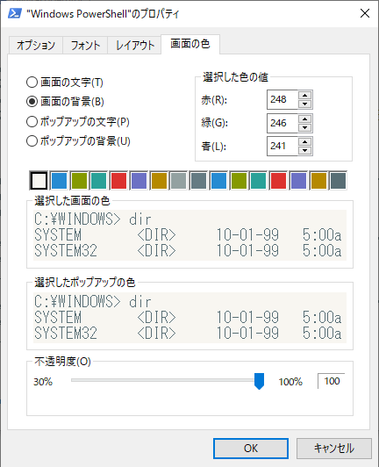Pick the selected off-white color swatch

coord(39,181)
